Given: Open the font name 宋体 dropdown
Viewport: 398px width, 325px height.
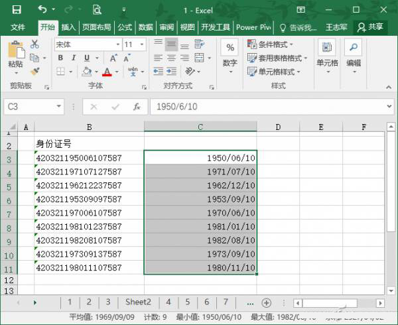Looking at the screenshot, I should tap(118, 44).
